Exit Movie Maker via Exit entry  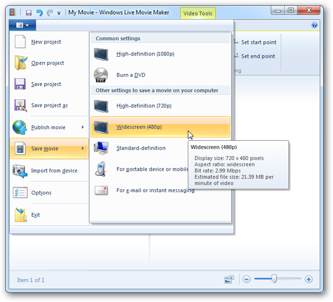tap(35, 215)
